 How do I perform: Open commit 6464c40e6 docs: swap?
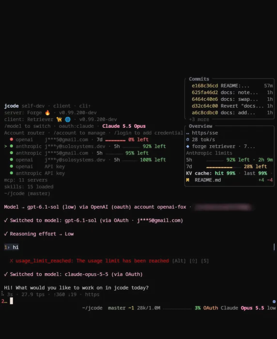(x=232, y=99)
